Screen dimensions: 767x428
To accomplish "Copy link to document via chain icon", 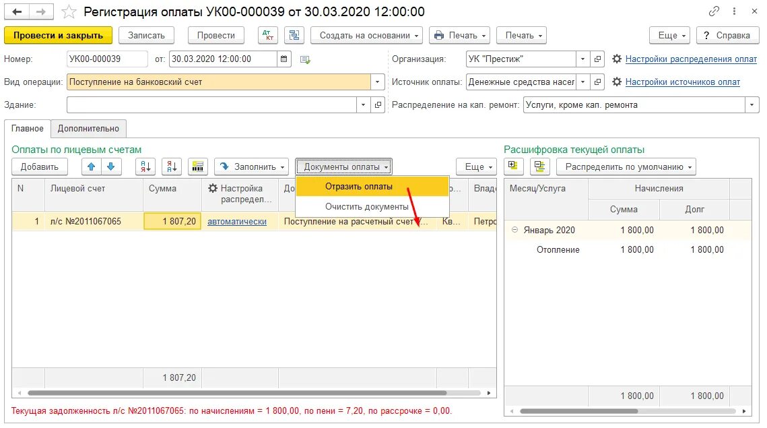I will click(x=714, y=11).
